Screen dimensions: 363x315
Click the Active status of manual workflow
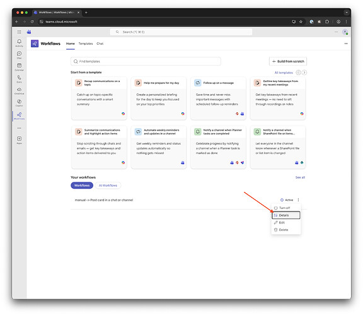[x=287, y=199]
